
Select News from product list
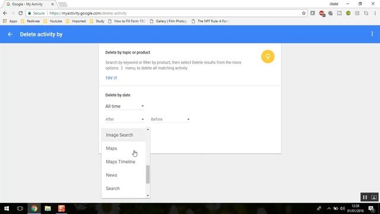click(123, 175)
